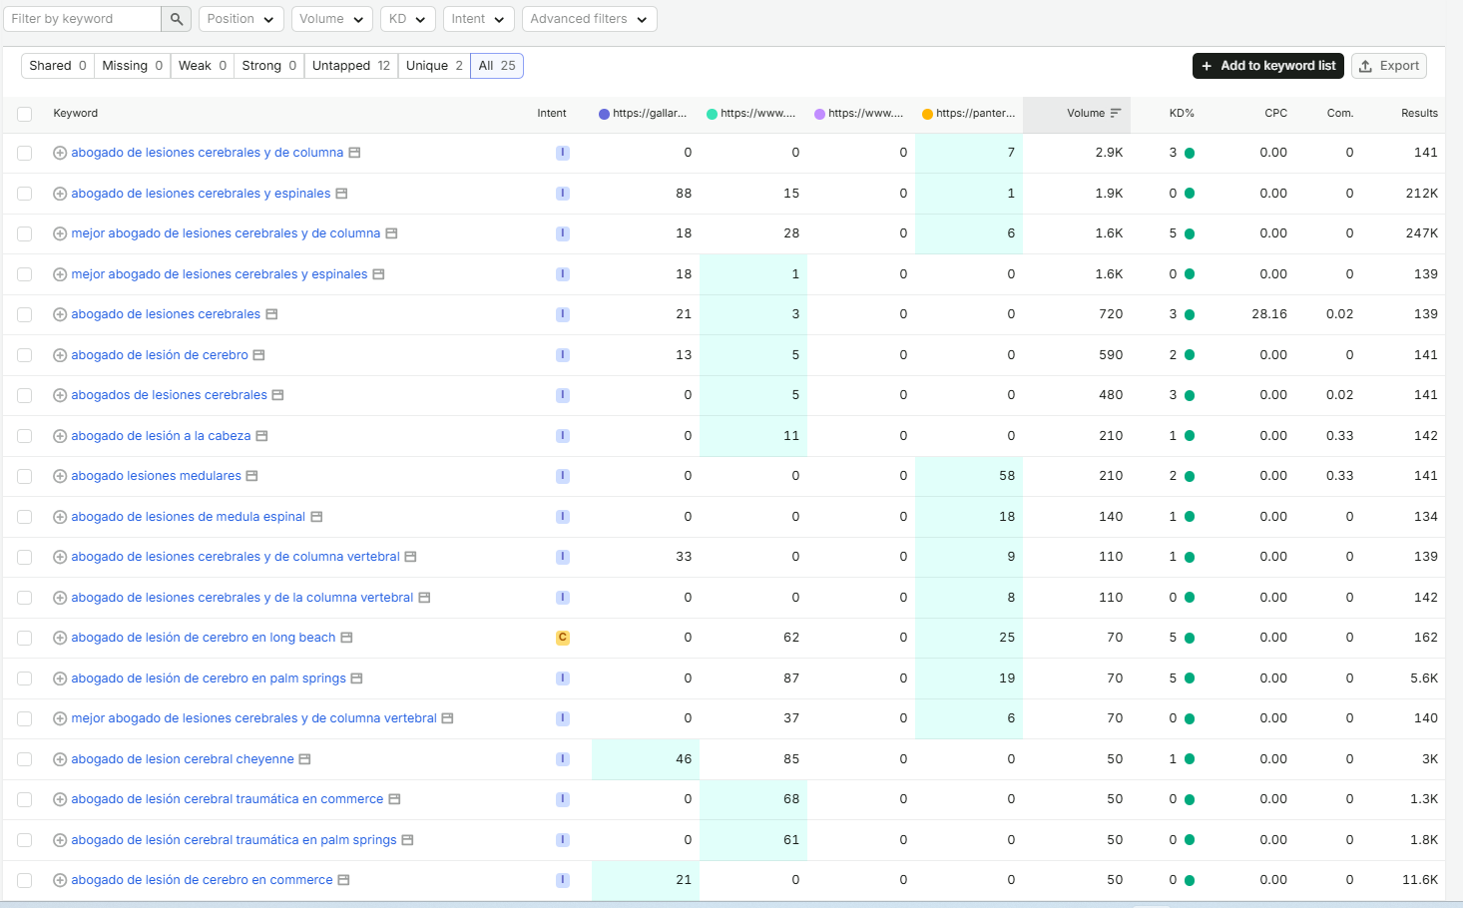Image resolution: width=1463 pixels, height=908 pixels.
Task: Toggle the select-all header checkbox
Action: 25,114
